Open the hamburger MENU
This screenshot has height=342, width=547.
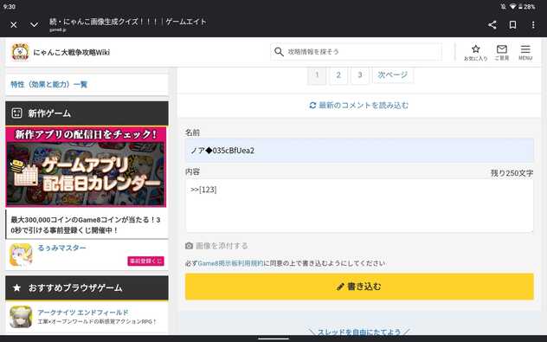[525, 52]
